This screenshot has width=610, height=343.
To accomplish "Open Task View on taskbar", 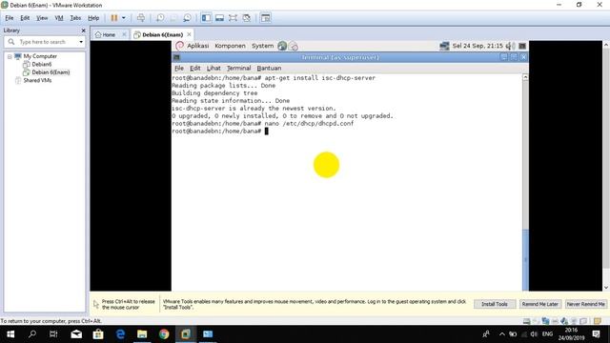I will tap(53, 334).
